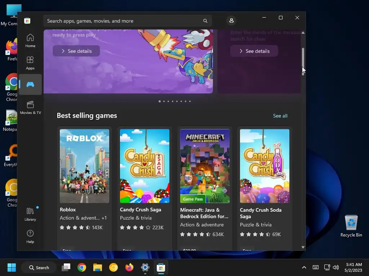Click Action & adventure genre under Minecraft
Image resolution: width=369 pixels, height=276 pixels.
pyautogui.click(x=202, y=225)
